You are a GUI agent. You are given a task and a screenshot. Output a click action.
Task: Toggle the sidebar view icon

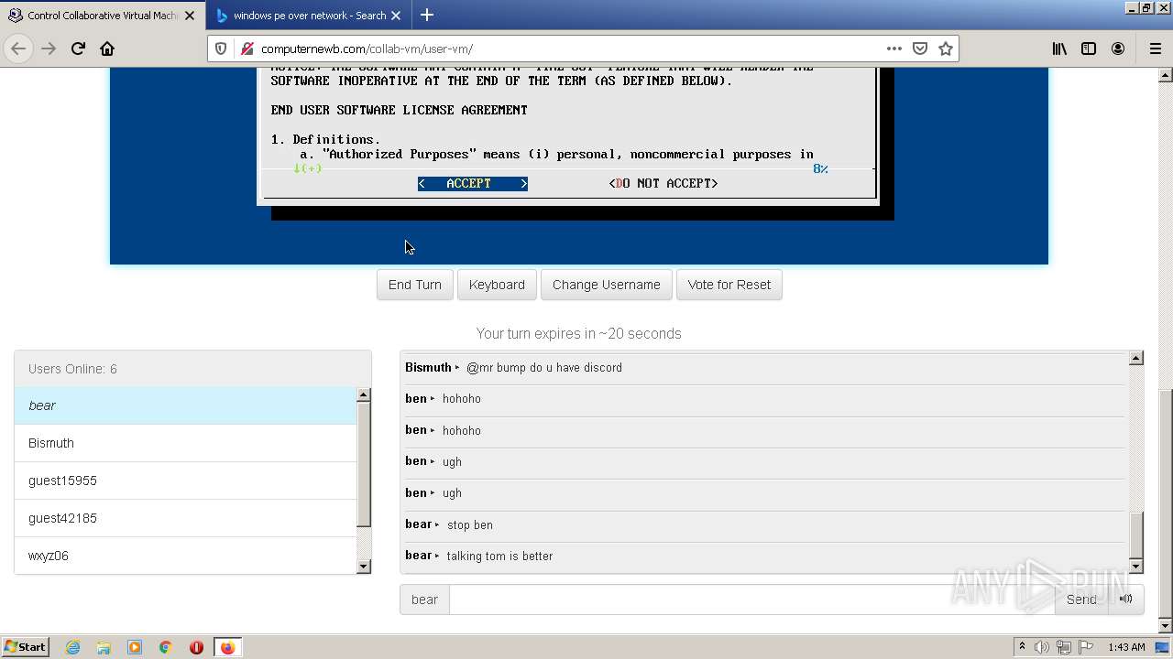[1089, 49]
